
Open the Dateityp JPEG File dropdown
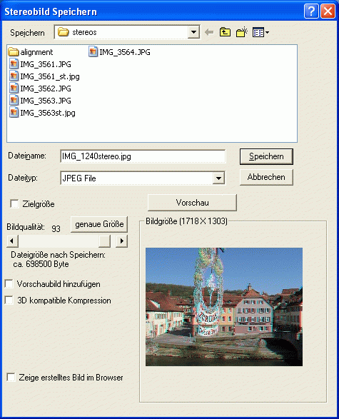pyautogui.click(x=218, y=178)
